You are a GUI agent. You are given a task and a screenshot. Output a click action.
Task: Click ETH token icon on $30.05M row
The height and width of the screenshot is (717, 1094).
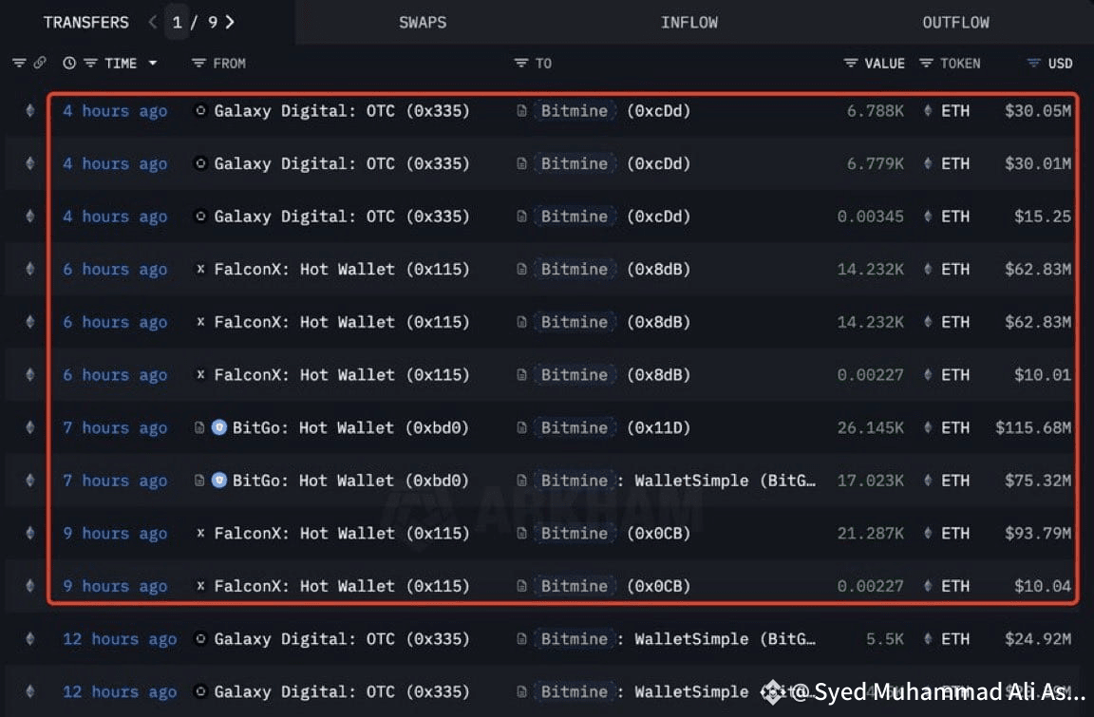coord(927,110)
